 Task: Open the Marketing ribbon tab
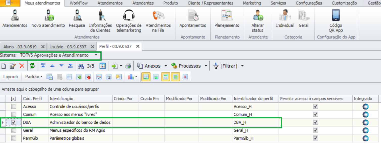click(x=252, y=3)
